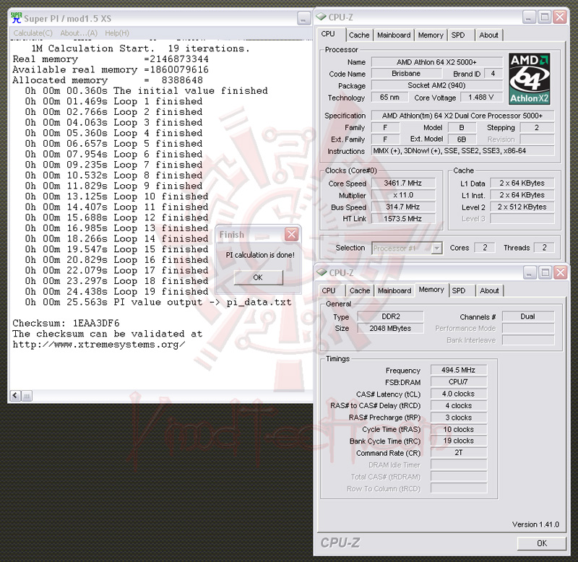This screenshot has height=562, width=578.
Task: Minimize the Super PI window
Action: pyautogui.click(x=303, y=19)
